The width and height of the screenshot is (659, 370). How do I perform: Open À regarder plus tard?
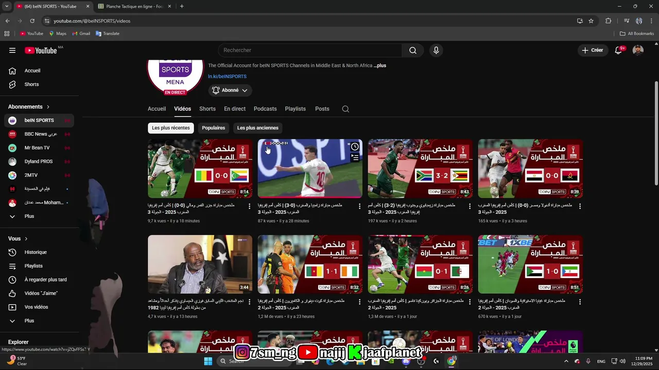point(39,280)
